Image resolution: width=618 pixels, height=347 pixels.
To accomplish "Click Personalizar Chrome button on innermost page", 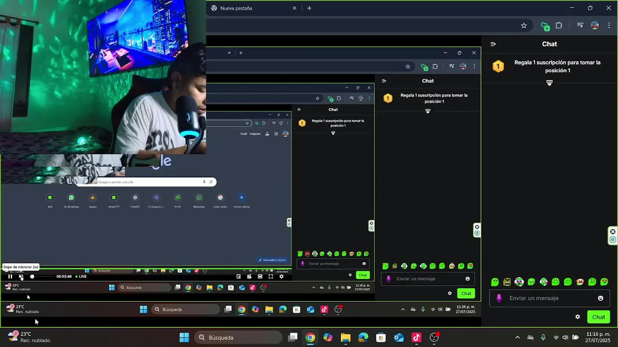I will click(273, 260).
